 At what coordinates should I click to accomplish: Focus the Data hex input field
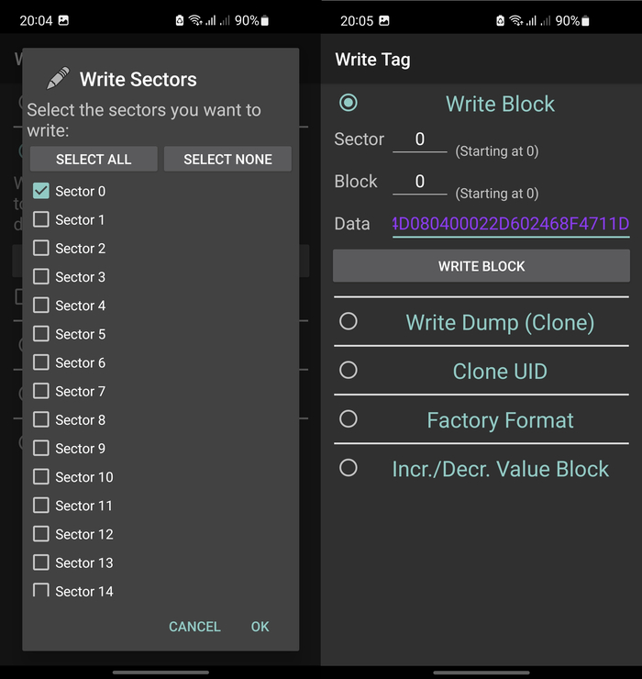point(510,224)
